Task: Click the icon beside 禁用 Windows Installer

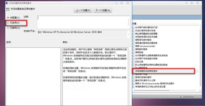Action: tap(133, 46)
